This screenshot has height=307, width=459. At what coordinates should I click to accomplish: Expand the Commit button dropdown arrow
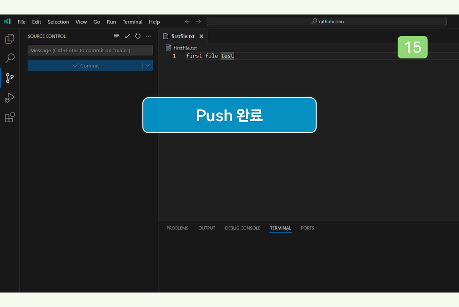coord(148,65)
